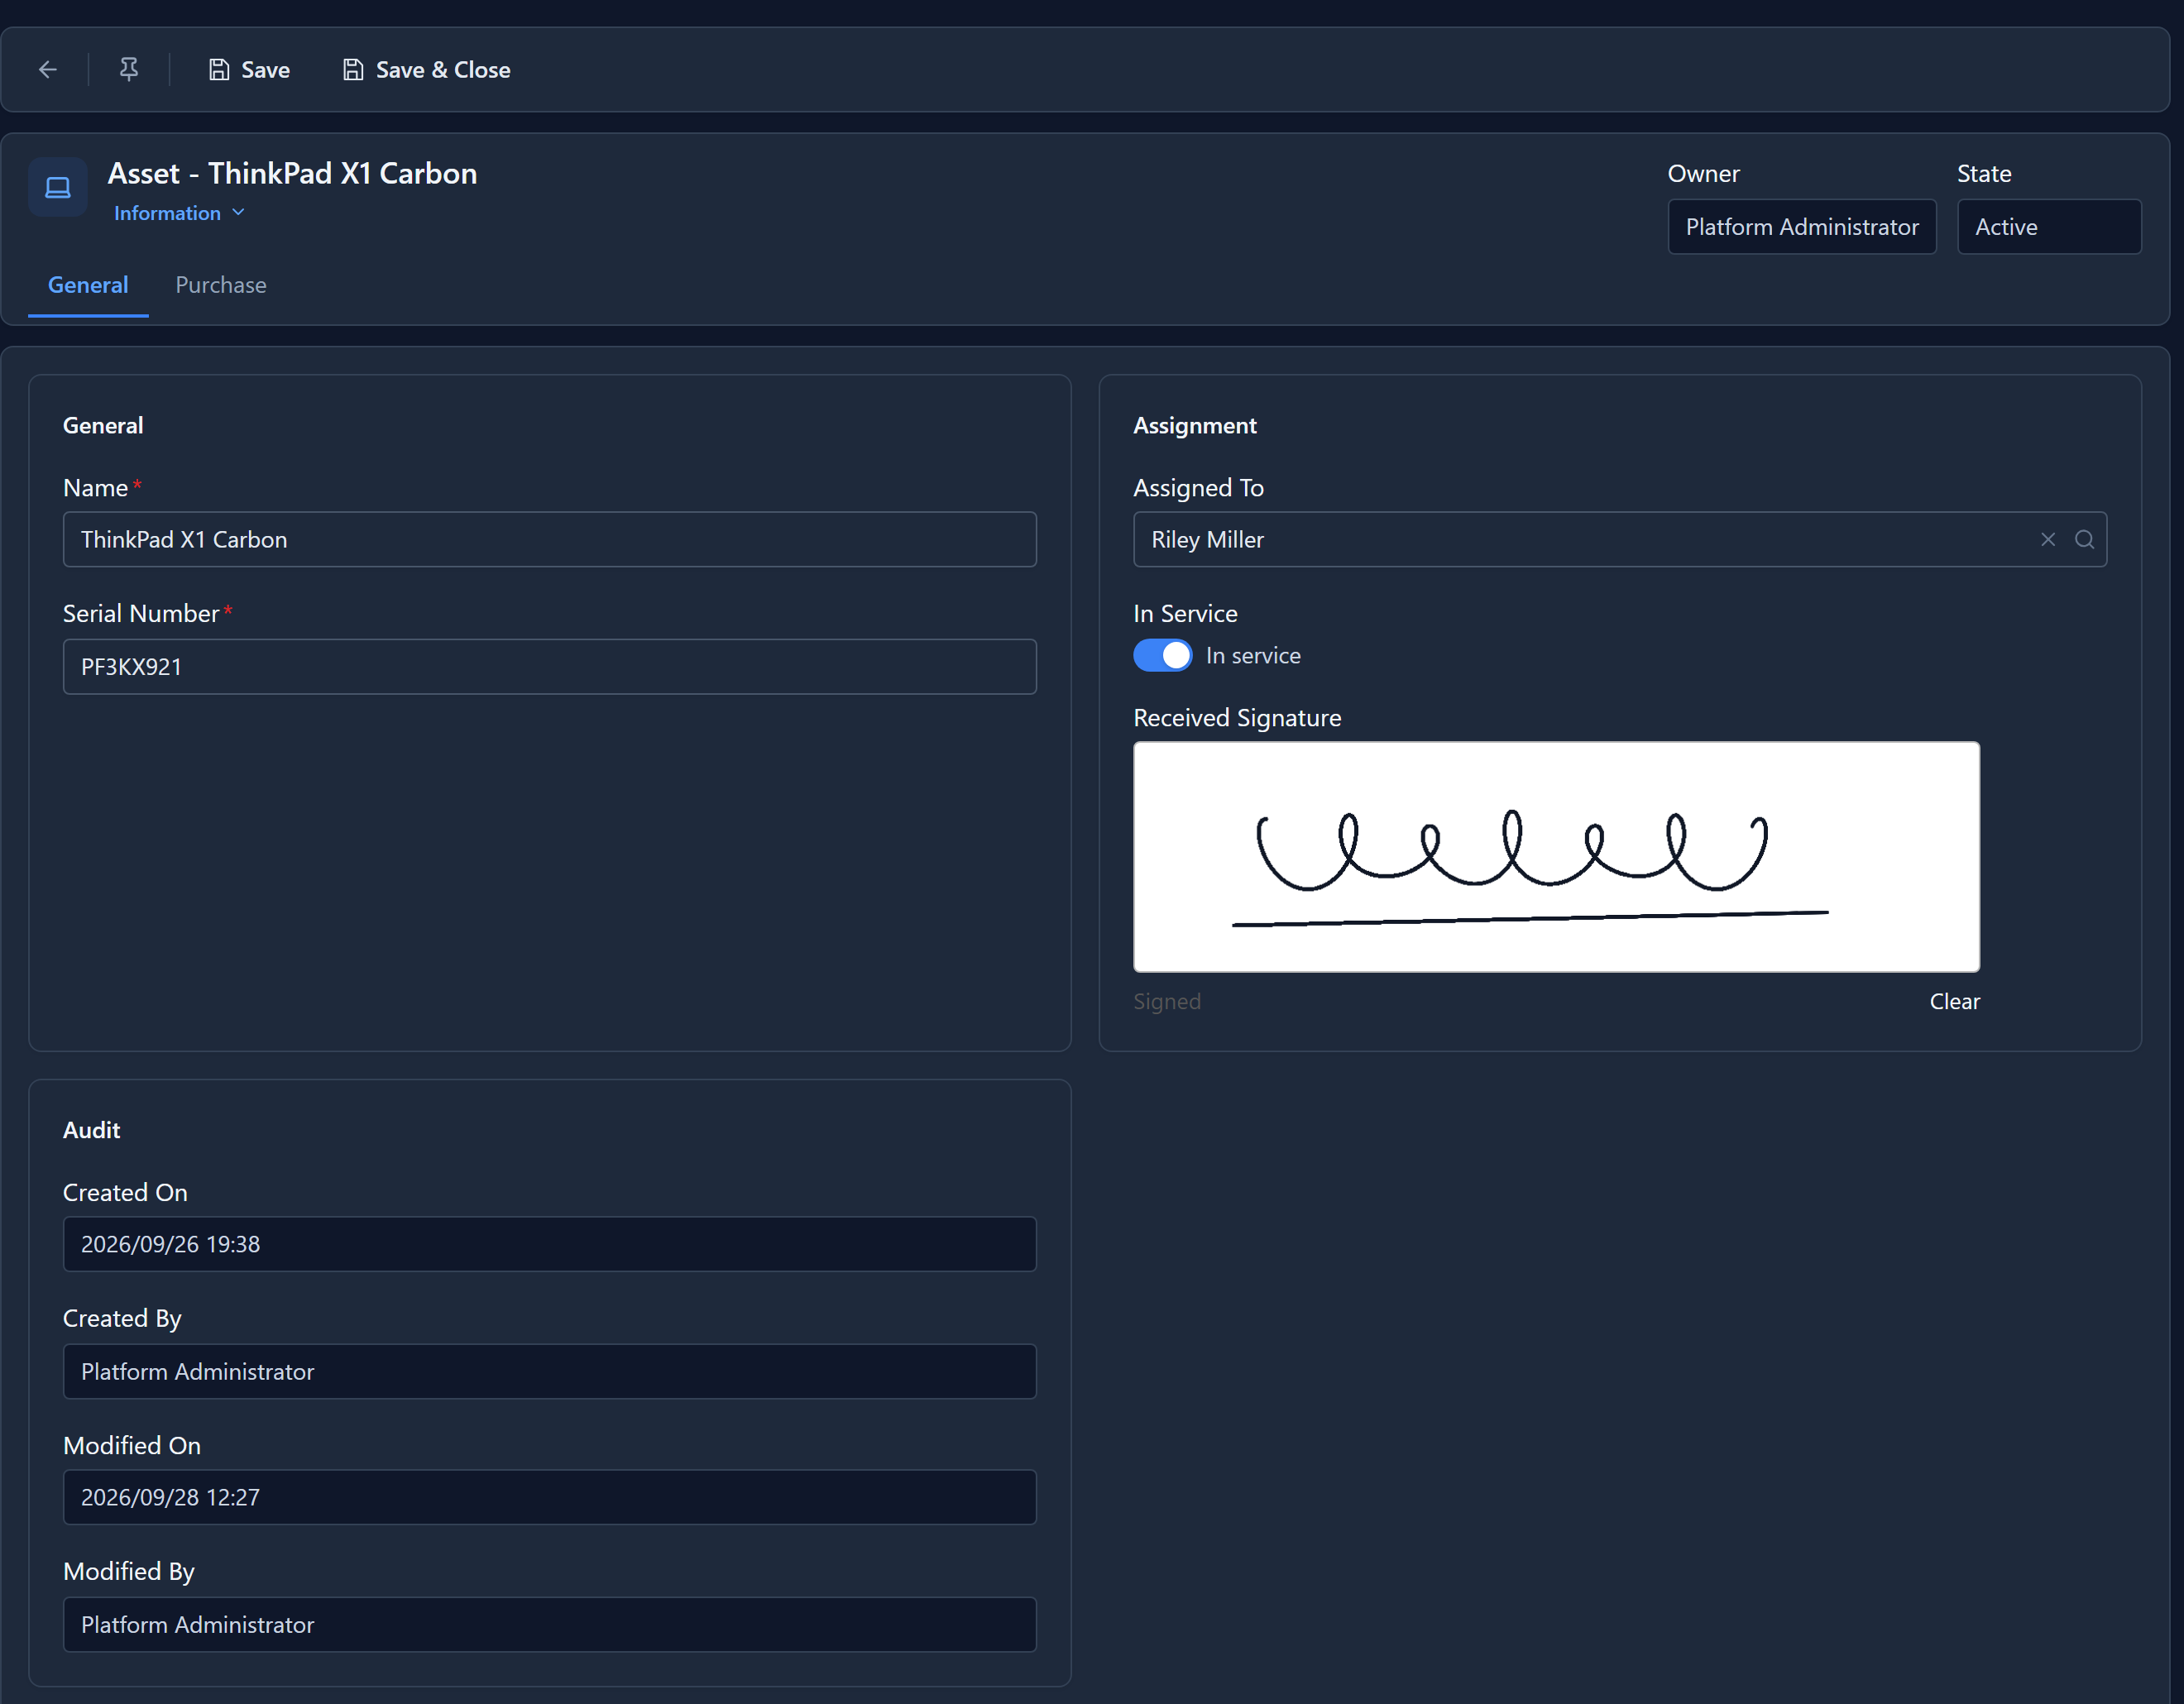Viewport: 2184px width, 1704px height.
Task: Click the 'Assignment' section heading
Action: pos(1194,426)
